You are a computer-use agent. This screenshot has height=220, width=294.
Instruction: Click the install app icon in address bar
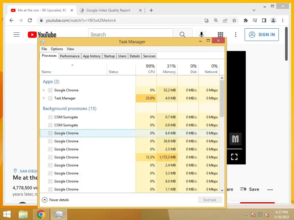207,20
